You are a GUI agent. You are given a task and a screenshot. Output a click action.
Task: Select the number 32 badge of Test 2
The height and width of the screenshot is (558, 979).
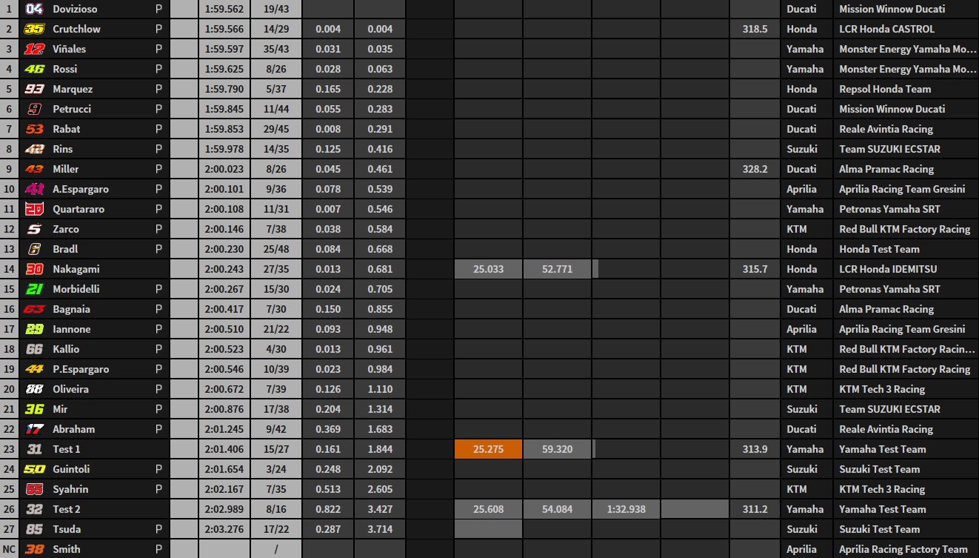coord(34,509)
